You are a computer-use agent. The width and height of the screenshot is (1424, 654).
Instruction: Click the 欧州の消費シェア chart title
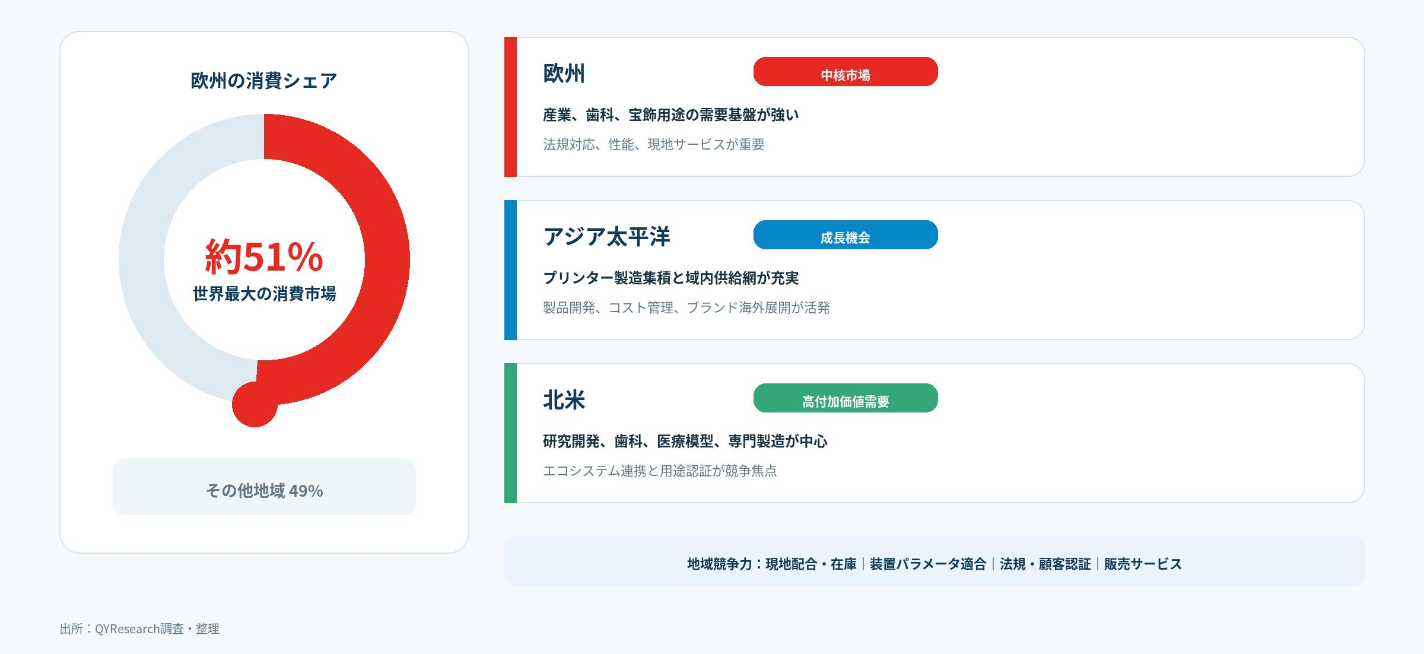click(264, 80)
